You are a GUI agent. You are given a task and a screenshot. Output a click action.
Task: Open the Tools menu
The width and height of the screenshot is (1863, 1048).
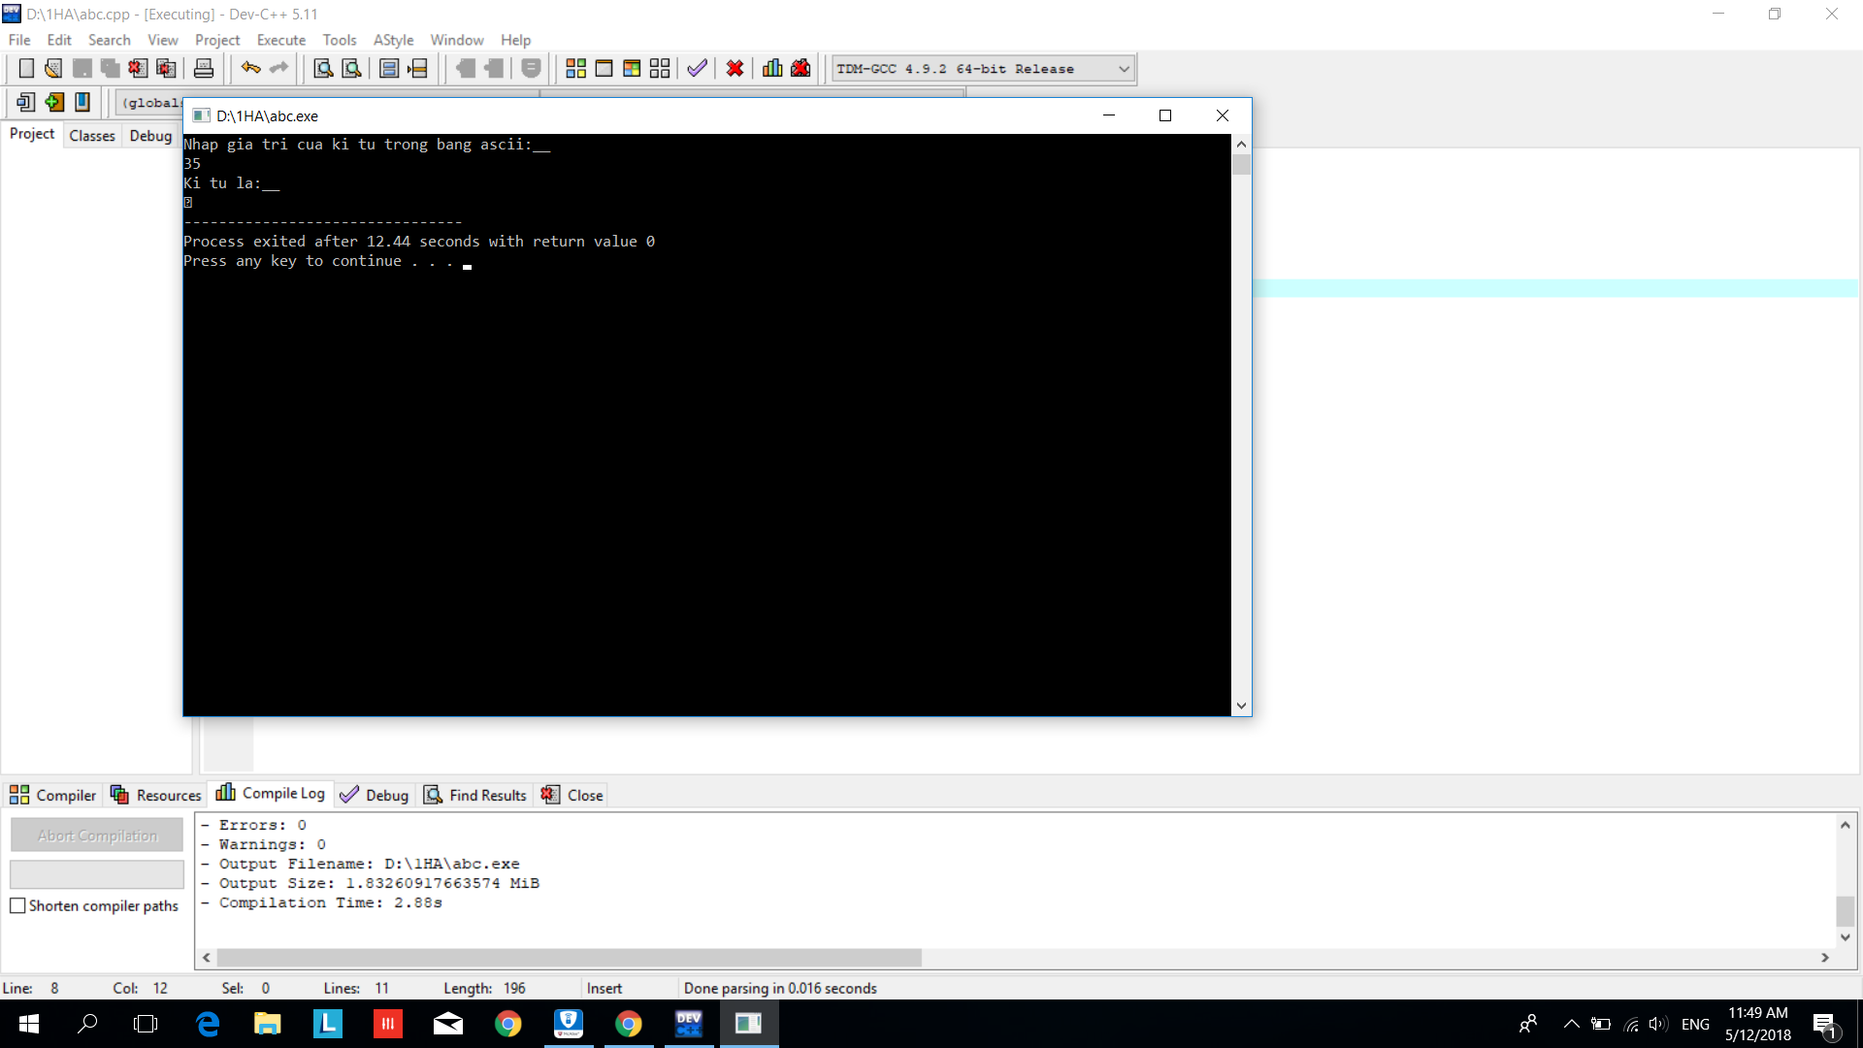pyautogui.click(x=340, y=40)
